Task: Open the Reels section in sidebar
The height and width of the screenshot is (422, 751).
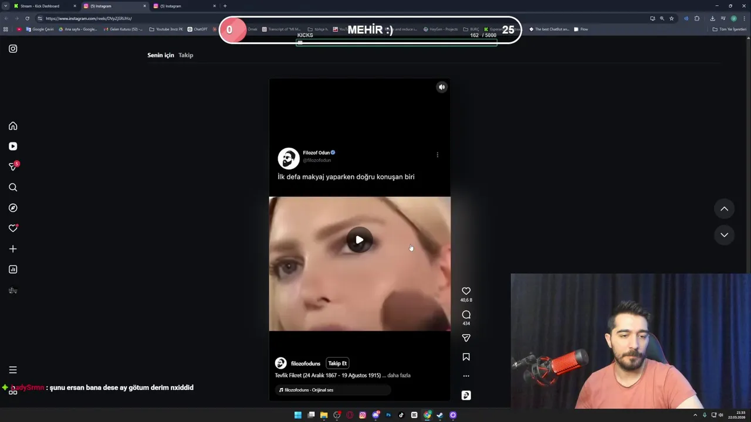Action: pos(13,147)
